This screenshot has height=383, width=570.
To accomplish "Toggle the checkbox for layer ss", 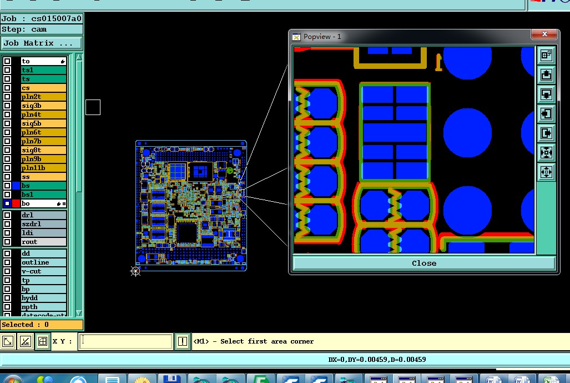I will pos(7,177).
